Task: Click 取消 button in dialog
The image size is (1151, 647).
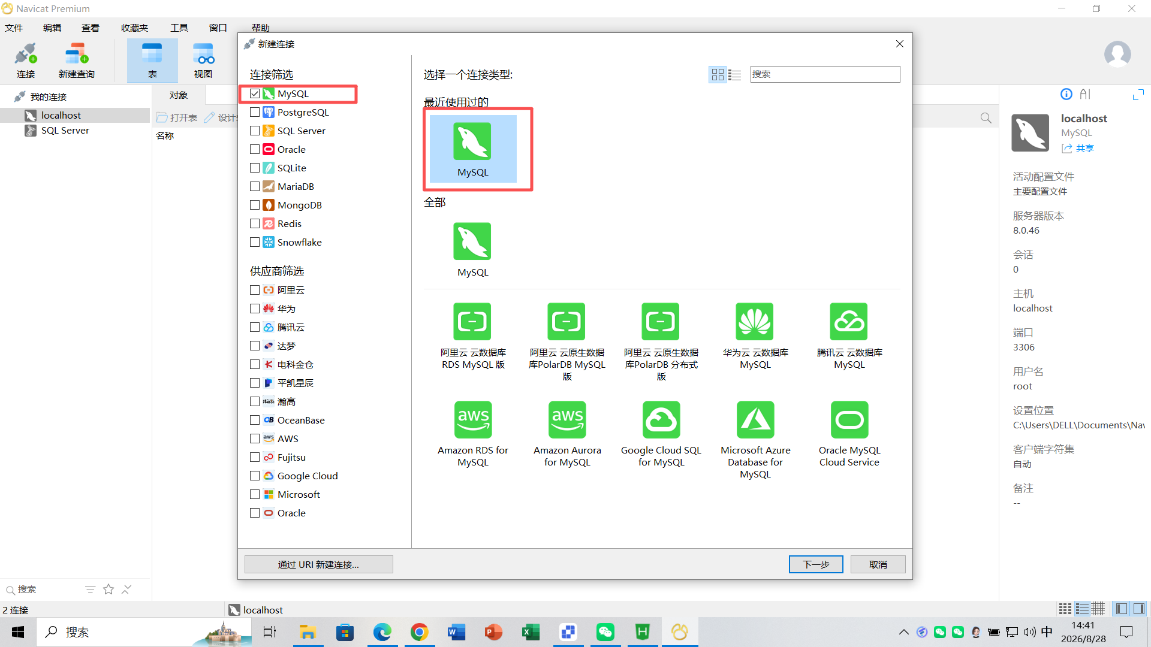Action: pyautogui.click(x=878, y=564)
